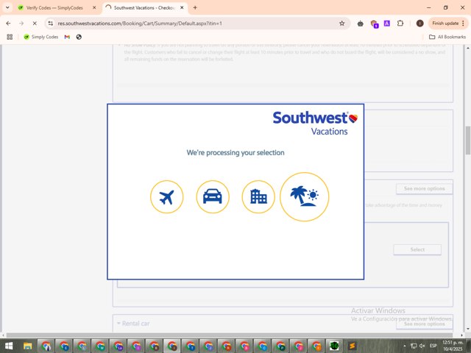Close the Verify Codes tab
The height and width of the screenshot is (353, 471).
[x=94, y=8]
